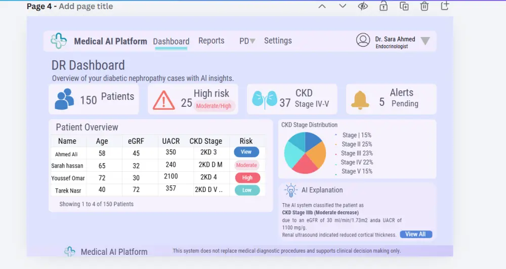Delete the page with the trash icon
Image resolution: width=506 pixels, height=269 pixels.
tap(425, 6)
